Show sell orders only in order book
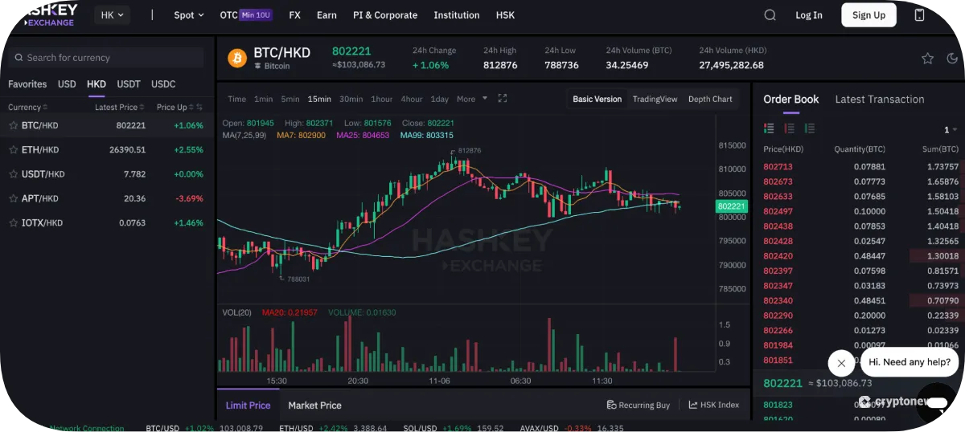Screen dimensions: 965x432 point(789,128)
